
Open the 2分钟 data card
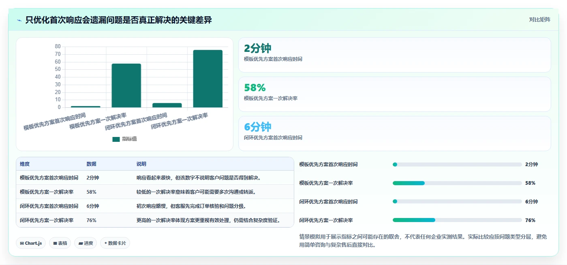click(395, 55)
